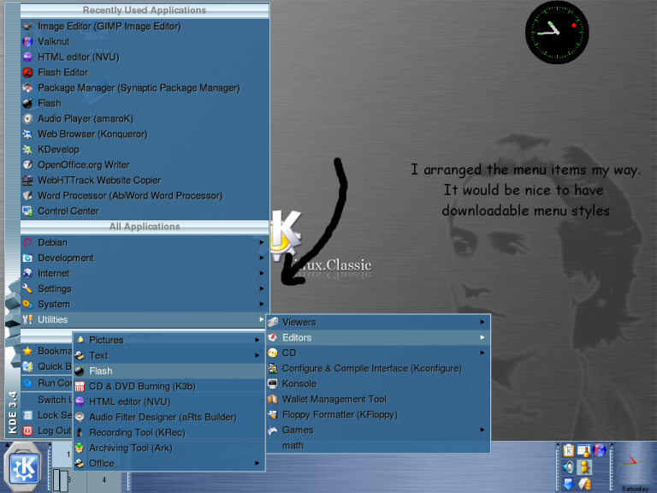657x493 pixels.
Task: Click the Kconfigure icon
Action: tap(272, 369)
